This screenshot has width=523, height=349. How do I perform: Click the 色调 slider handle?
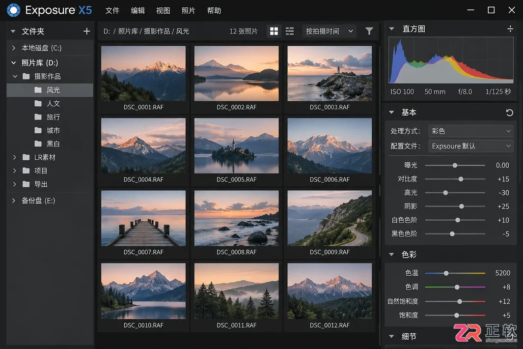[x=457, y=287]
